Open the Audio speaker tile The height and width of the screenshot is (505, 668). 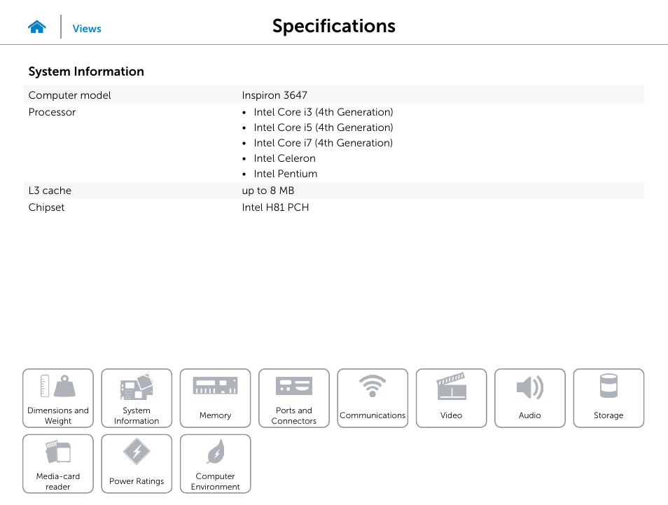coord(530,398)
